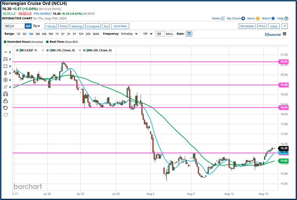This screenshot has height=200, width=297.
Task: Open the date calendar picker icon
Action: point(189,34)
